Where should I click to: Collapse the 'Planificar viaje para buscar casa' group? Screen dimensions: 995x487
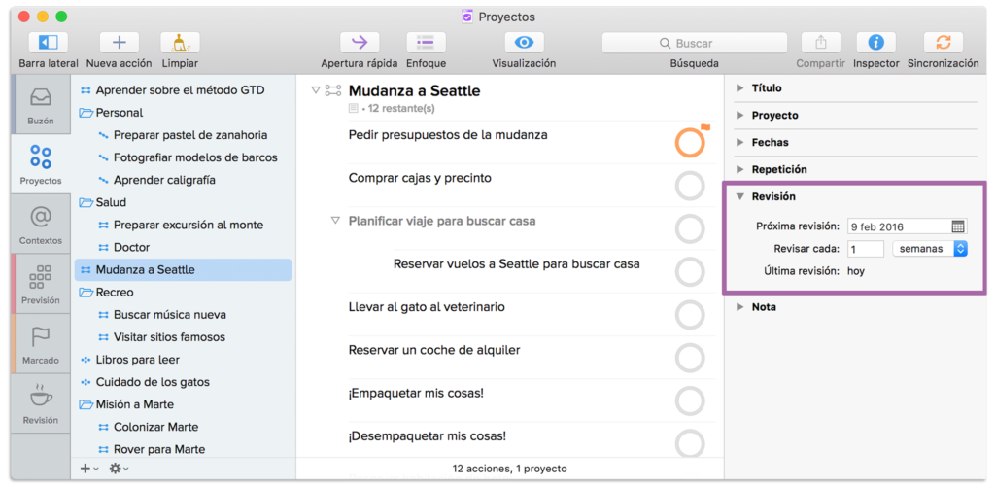click(335, 221)
